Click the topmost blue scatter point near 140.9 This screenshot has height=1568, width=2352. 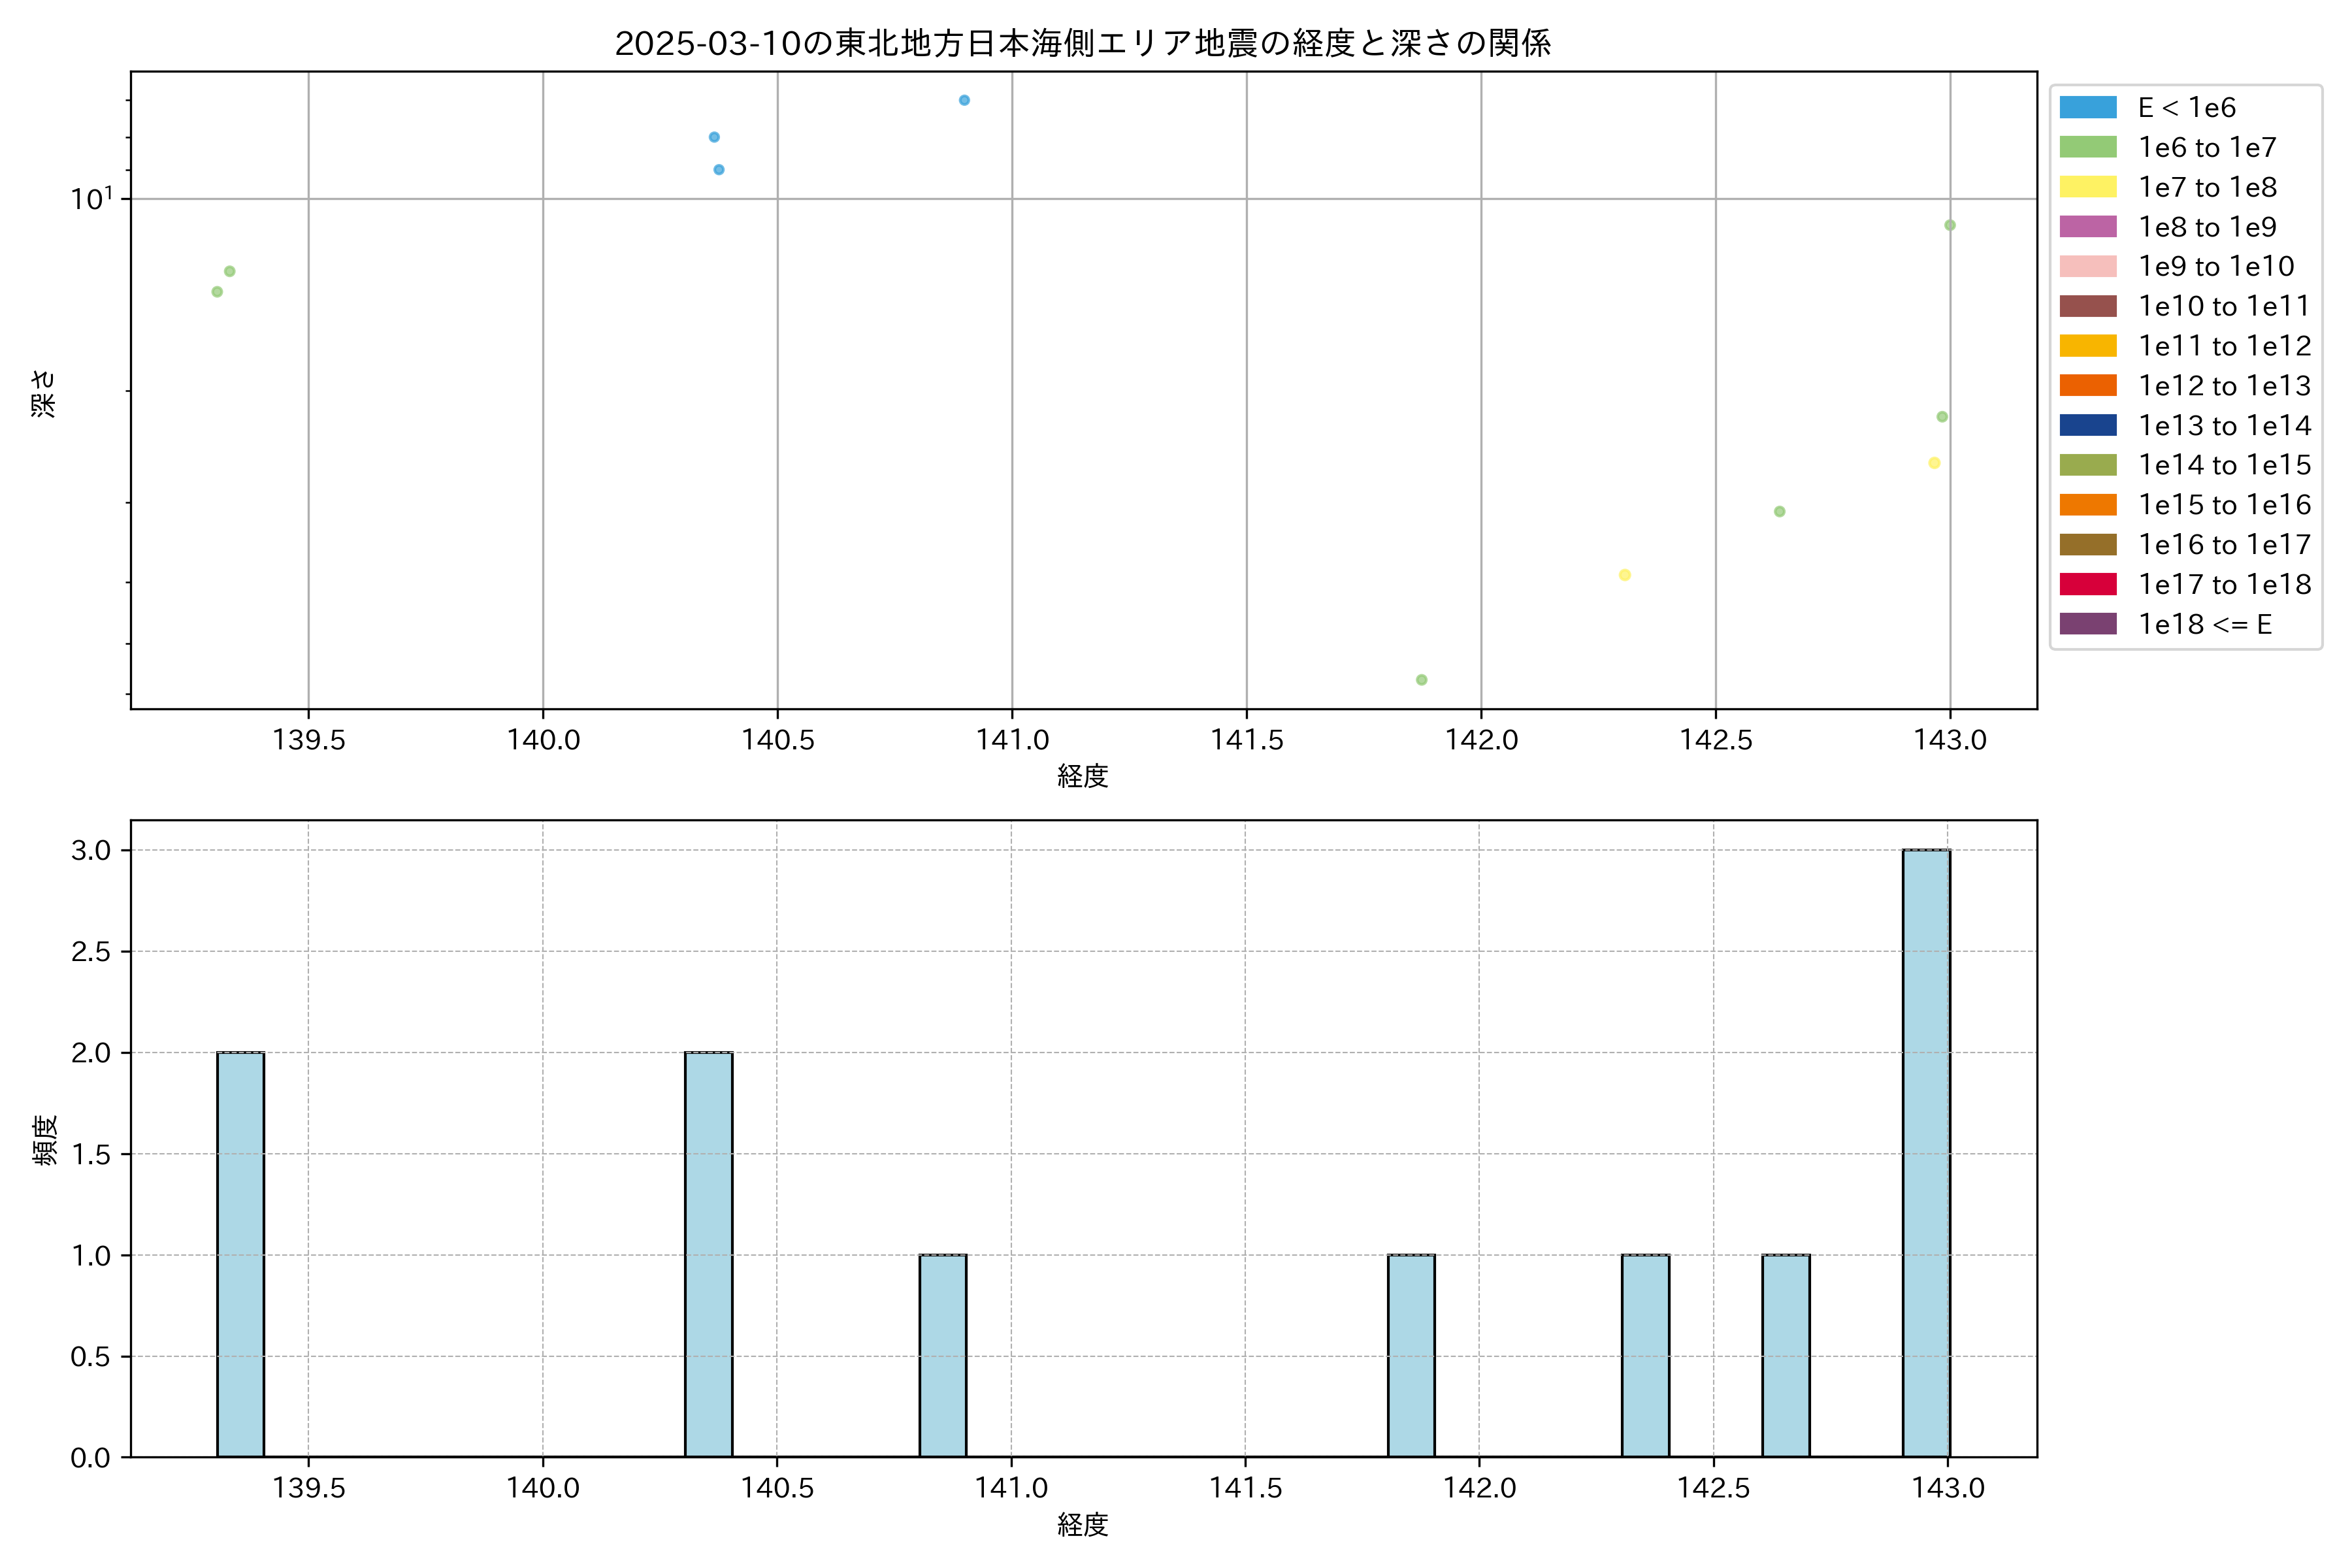pyautogui.click(x=964, y=100)
